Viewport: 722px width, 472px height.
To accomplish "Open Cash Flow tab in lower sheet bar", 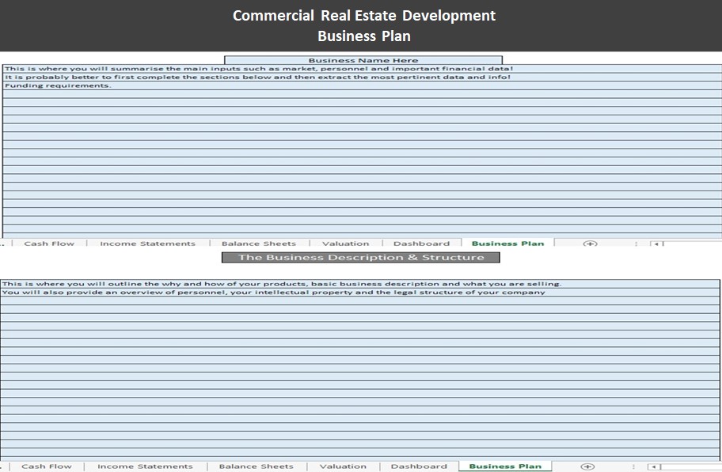I will tap(47, 466).
